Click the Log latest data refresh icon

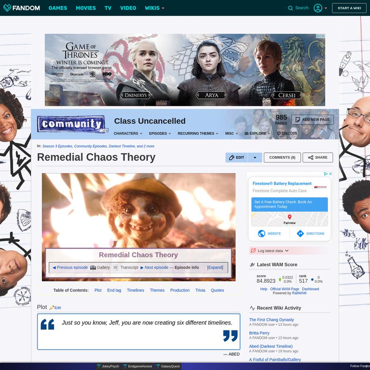[253, 250]
